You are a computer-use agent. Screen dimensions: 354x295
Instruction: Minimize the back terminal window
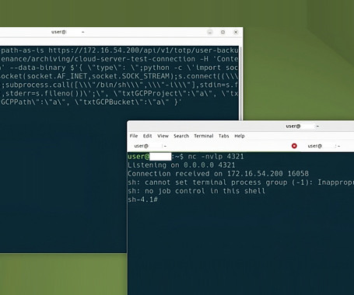coord(210,32)
